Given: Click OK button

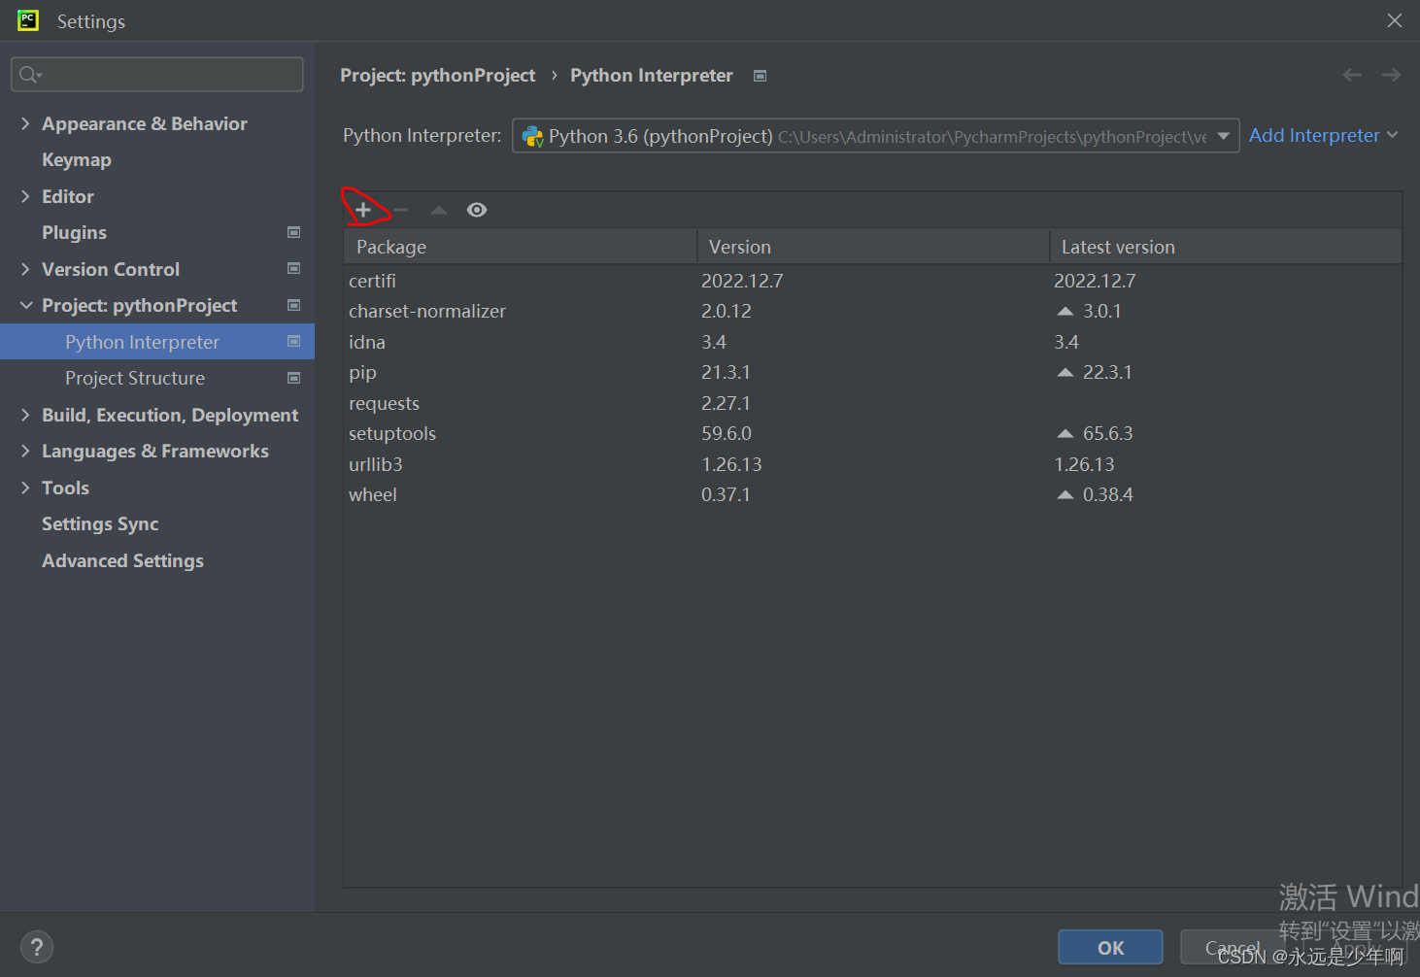Looking at the screenshot, I should pyautogui.click(x=1110, y=948).
